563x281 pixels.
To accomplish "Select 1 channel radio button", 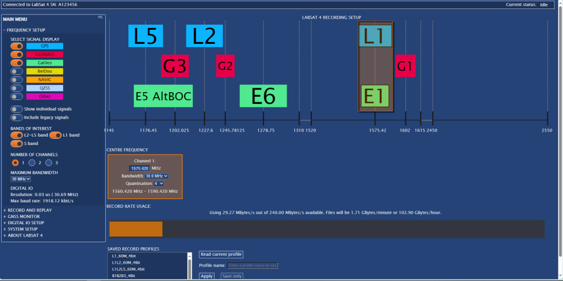I will click(x=15, y=163).
